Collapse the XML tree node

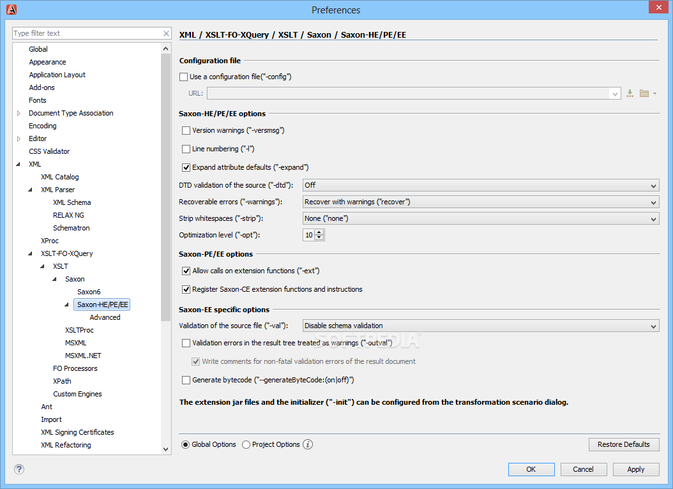point(18,164)
